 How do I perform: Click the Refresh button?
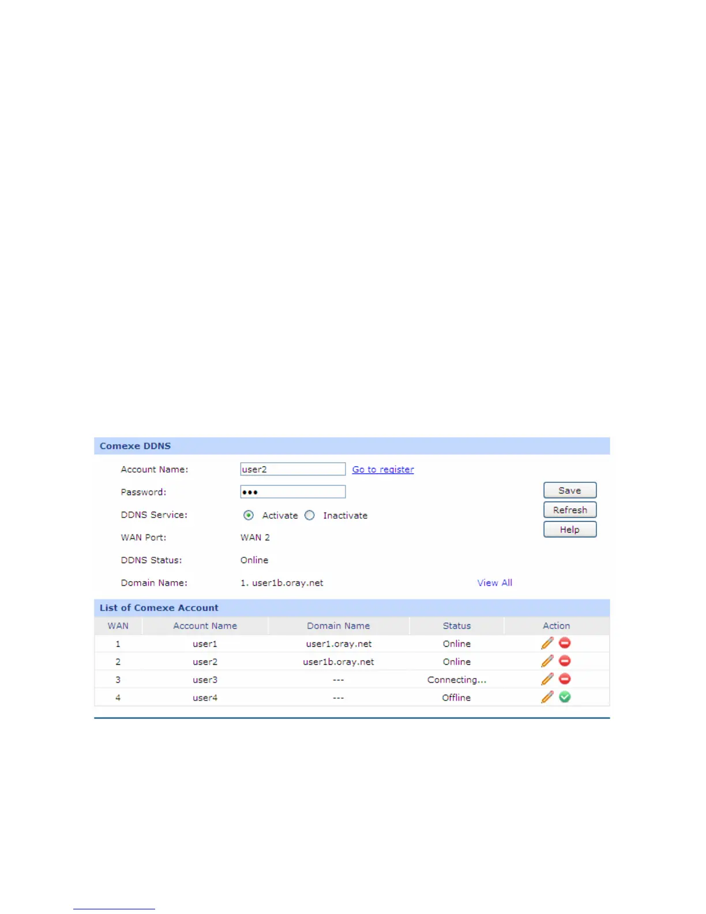tap(570, 510)
